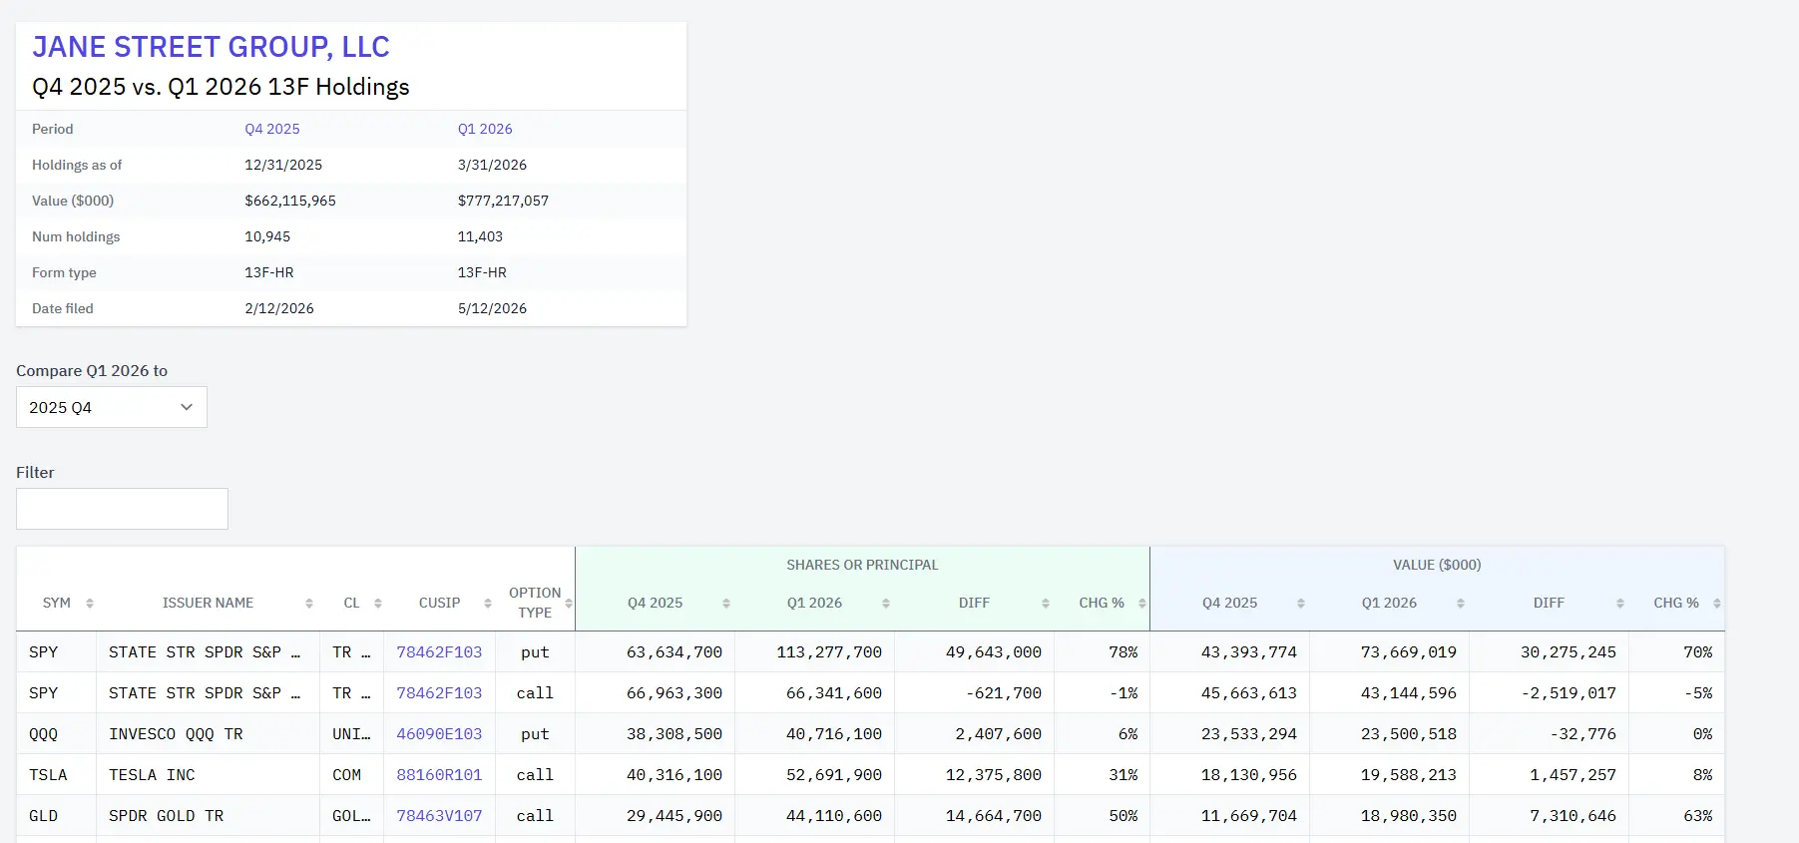Click sort arrows for shares Q1 2026 column
This screenshot has width=1799, height=843.
[886, 604]
